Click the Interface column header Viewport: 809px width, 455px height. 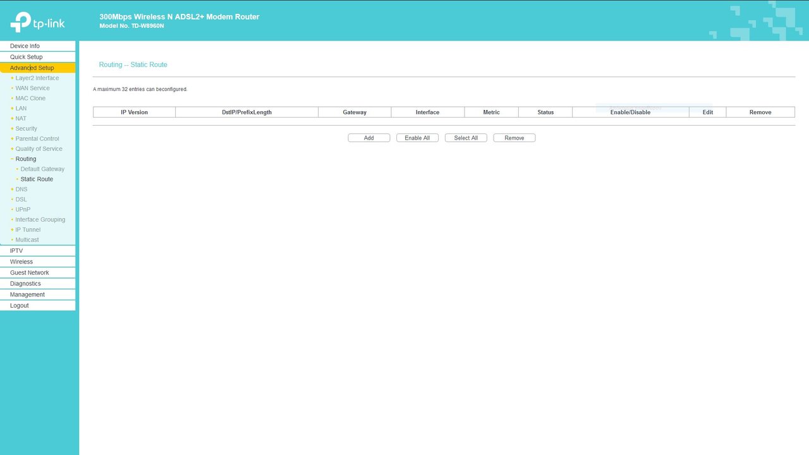click(428, 112)
